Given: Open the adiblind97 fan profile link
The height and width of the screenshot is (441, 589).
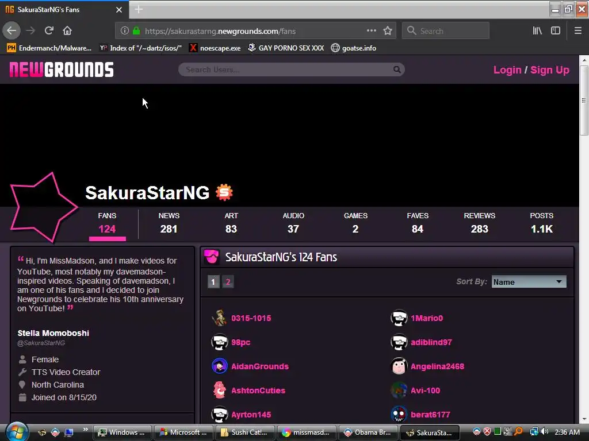Looking at the screenshot, I should click(x=431, y=342).
